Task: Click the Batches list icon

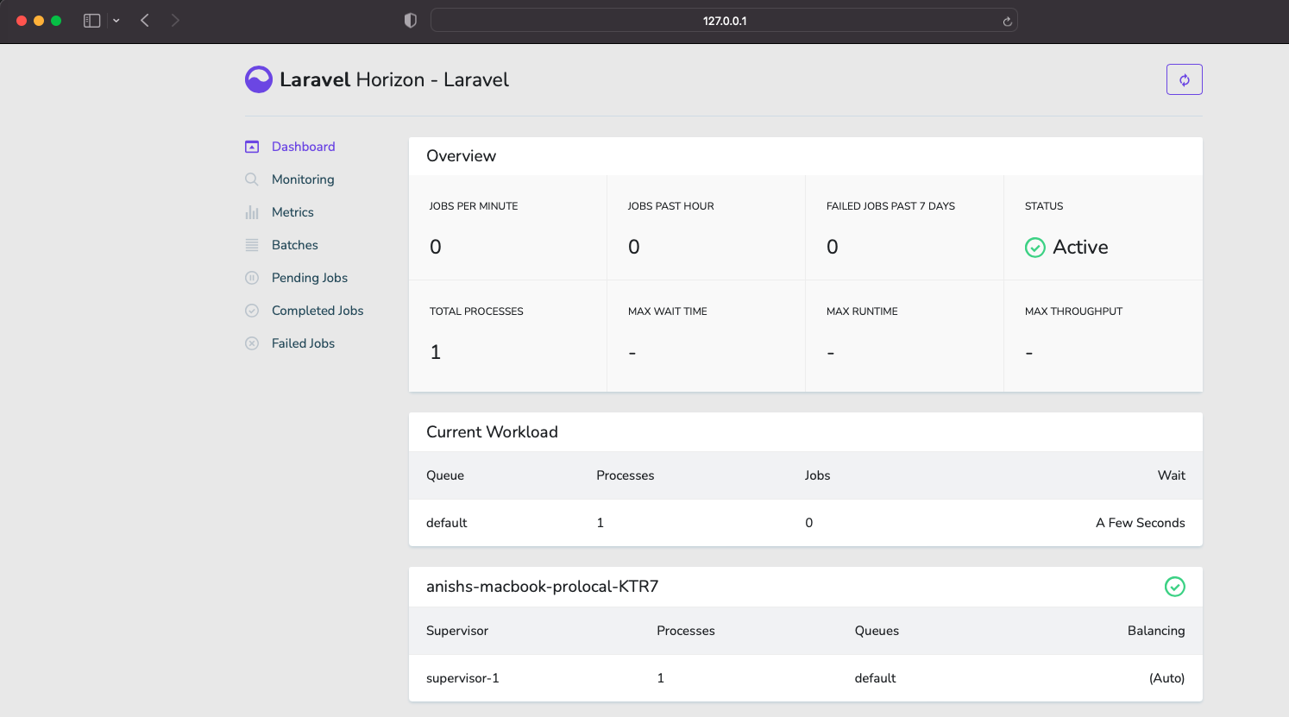Action: [252, 245]
